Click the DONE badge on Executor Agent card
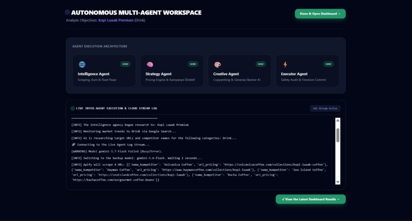 (329, 64)
